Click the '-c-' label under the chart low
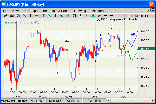 75,87
